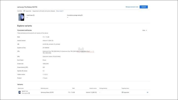
Task: Click the Android version column header
Action: pos(93,88)
